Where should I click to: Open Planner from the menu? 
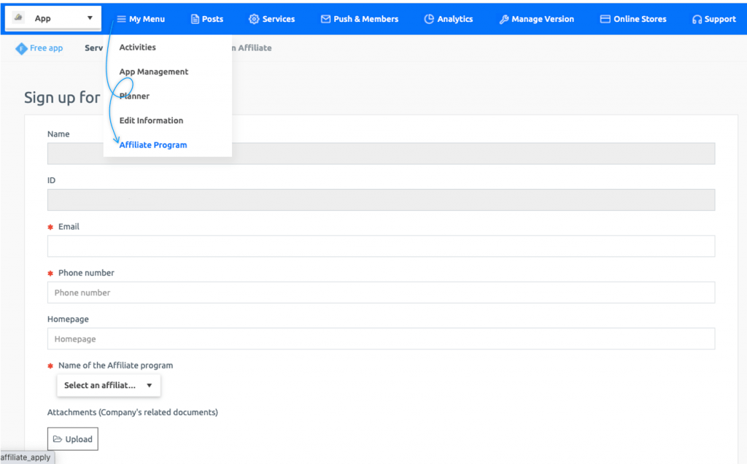click(133, 96)
